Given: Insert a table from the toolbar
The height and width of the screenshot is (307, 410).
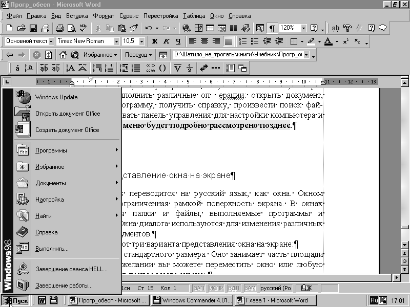Looking at the screenshot, I should point(210,28).
